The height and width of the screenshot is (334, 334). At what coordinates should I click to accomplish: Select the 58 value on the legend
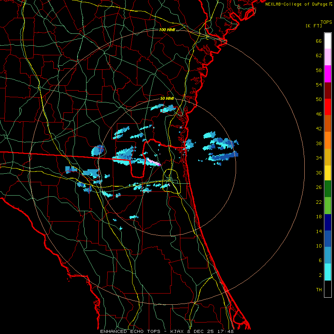pos(319,70)
